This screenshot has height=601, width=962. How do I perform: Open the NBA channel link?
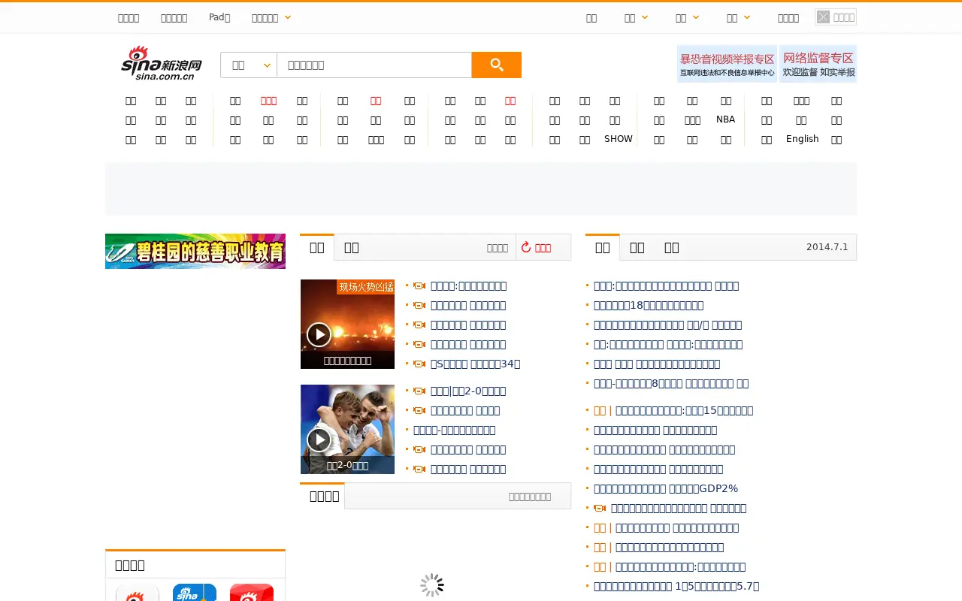[725, 119]
